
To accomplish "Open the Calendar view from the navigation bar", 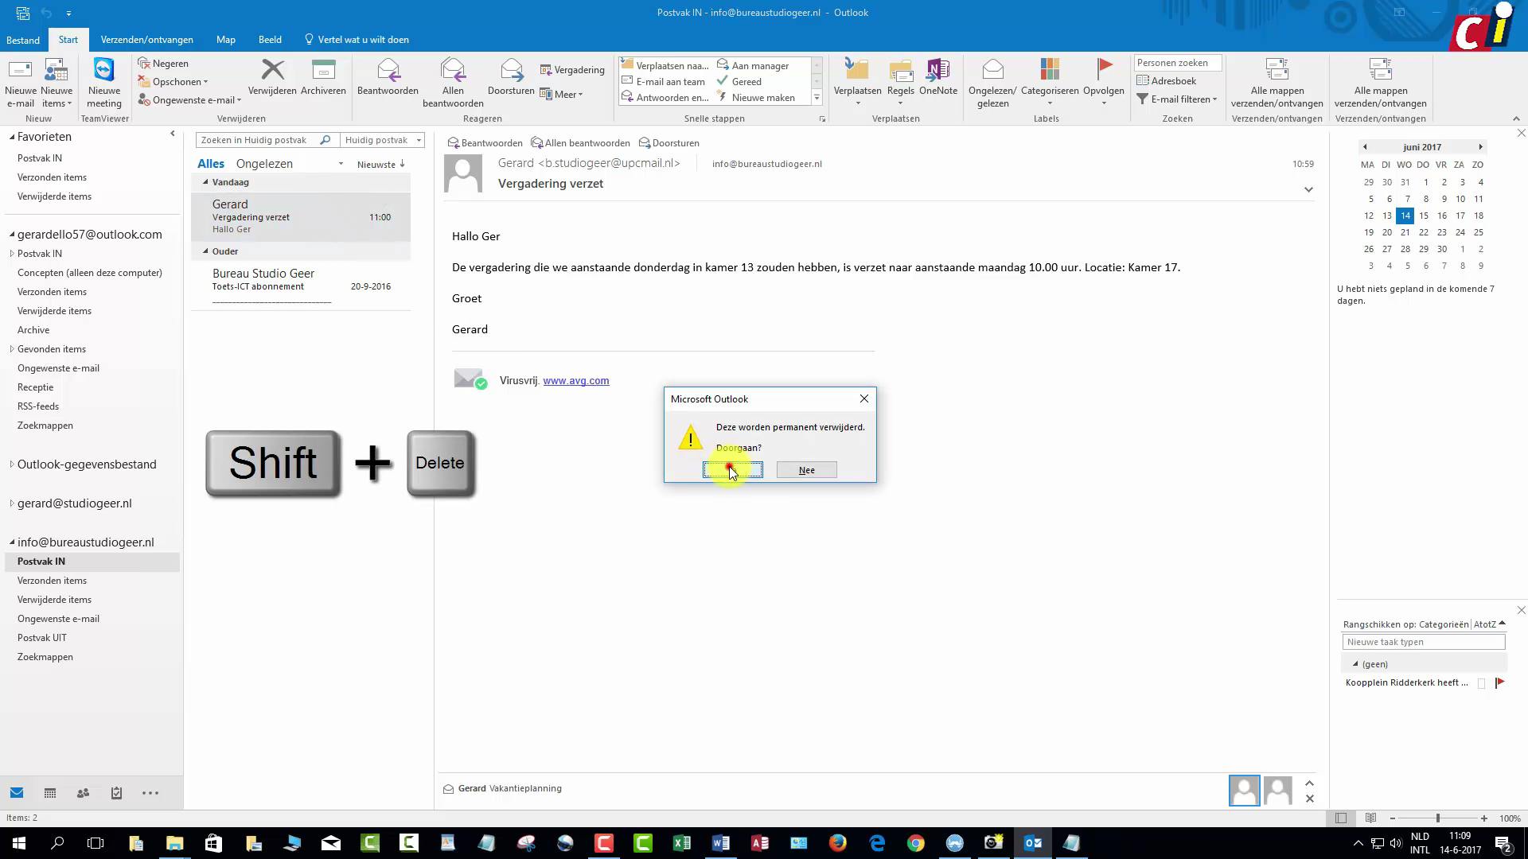I will tap(49, 793).
